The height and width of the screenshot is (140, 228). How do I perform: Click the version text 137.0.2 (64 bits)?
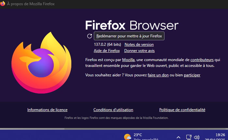pyautogui.click(x=107, y=45)
